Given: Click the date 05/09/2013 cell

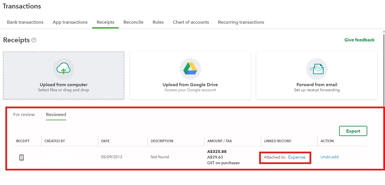Looking at the screenshot, I should click(112, 157).
